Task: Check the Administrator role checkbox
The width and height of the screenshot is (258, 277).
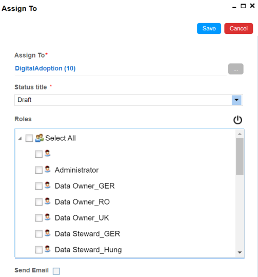Action: tap(38, 170)
